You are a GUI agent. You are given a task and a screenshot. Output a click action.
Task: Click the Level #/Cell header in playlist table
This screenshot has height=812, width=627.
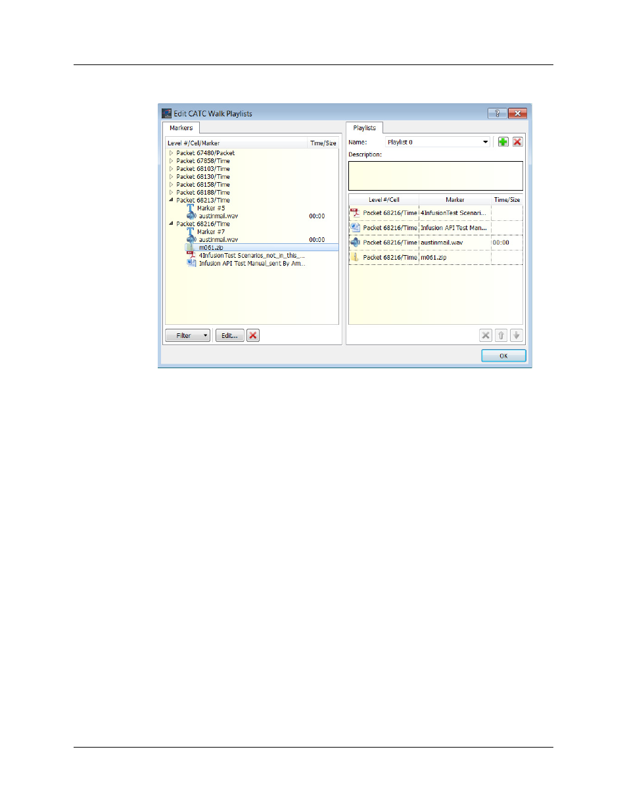click(384, 200)
